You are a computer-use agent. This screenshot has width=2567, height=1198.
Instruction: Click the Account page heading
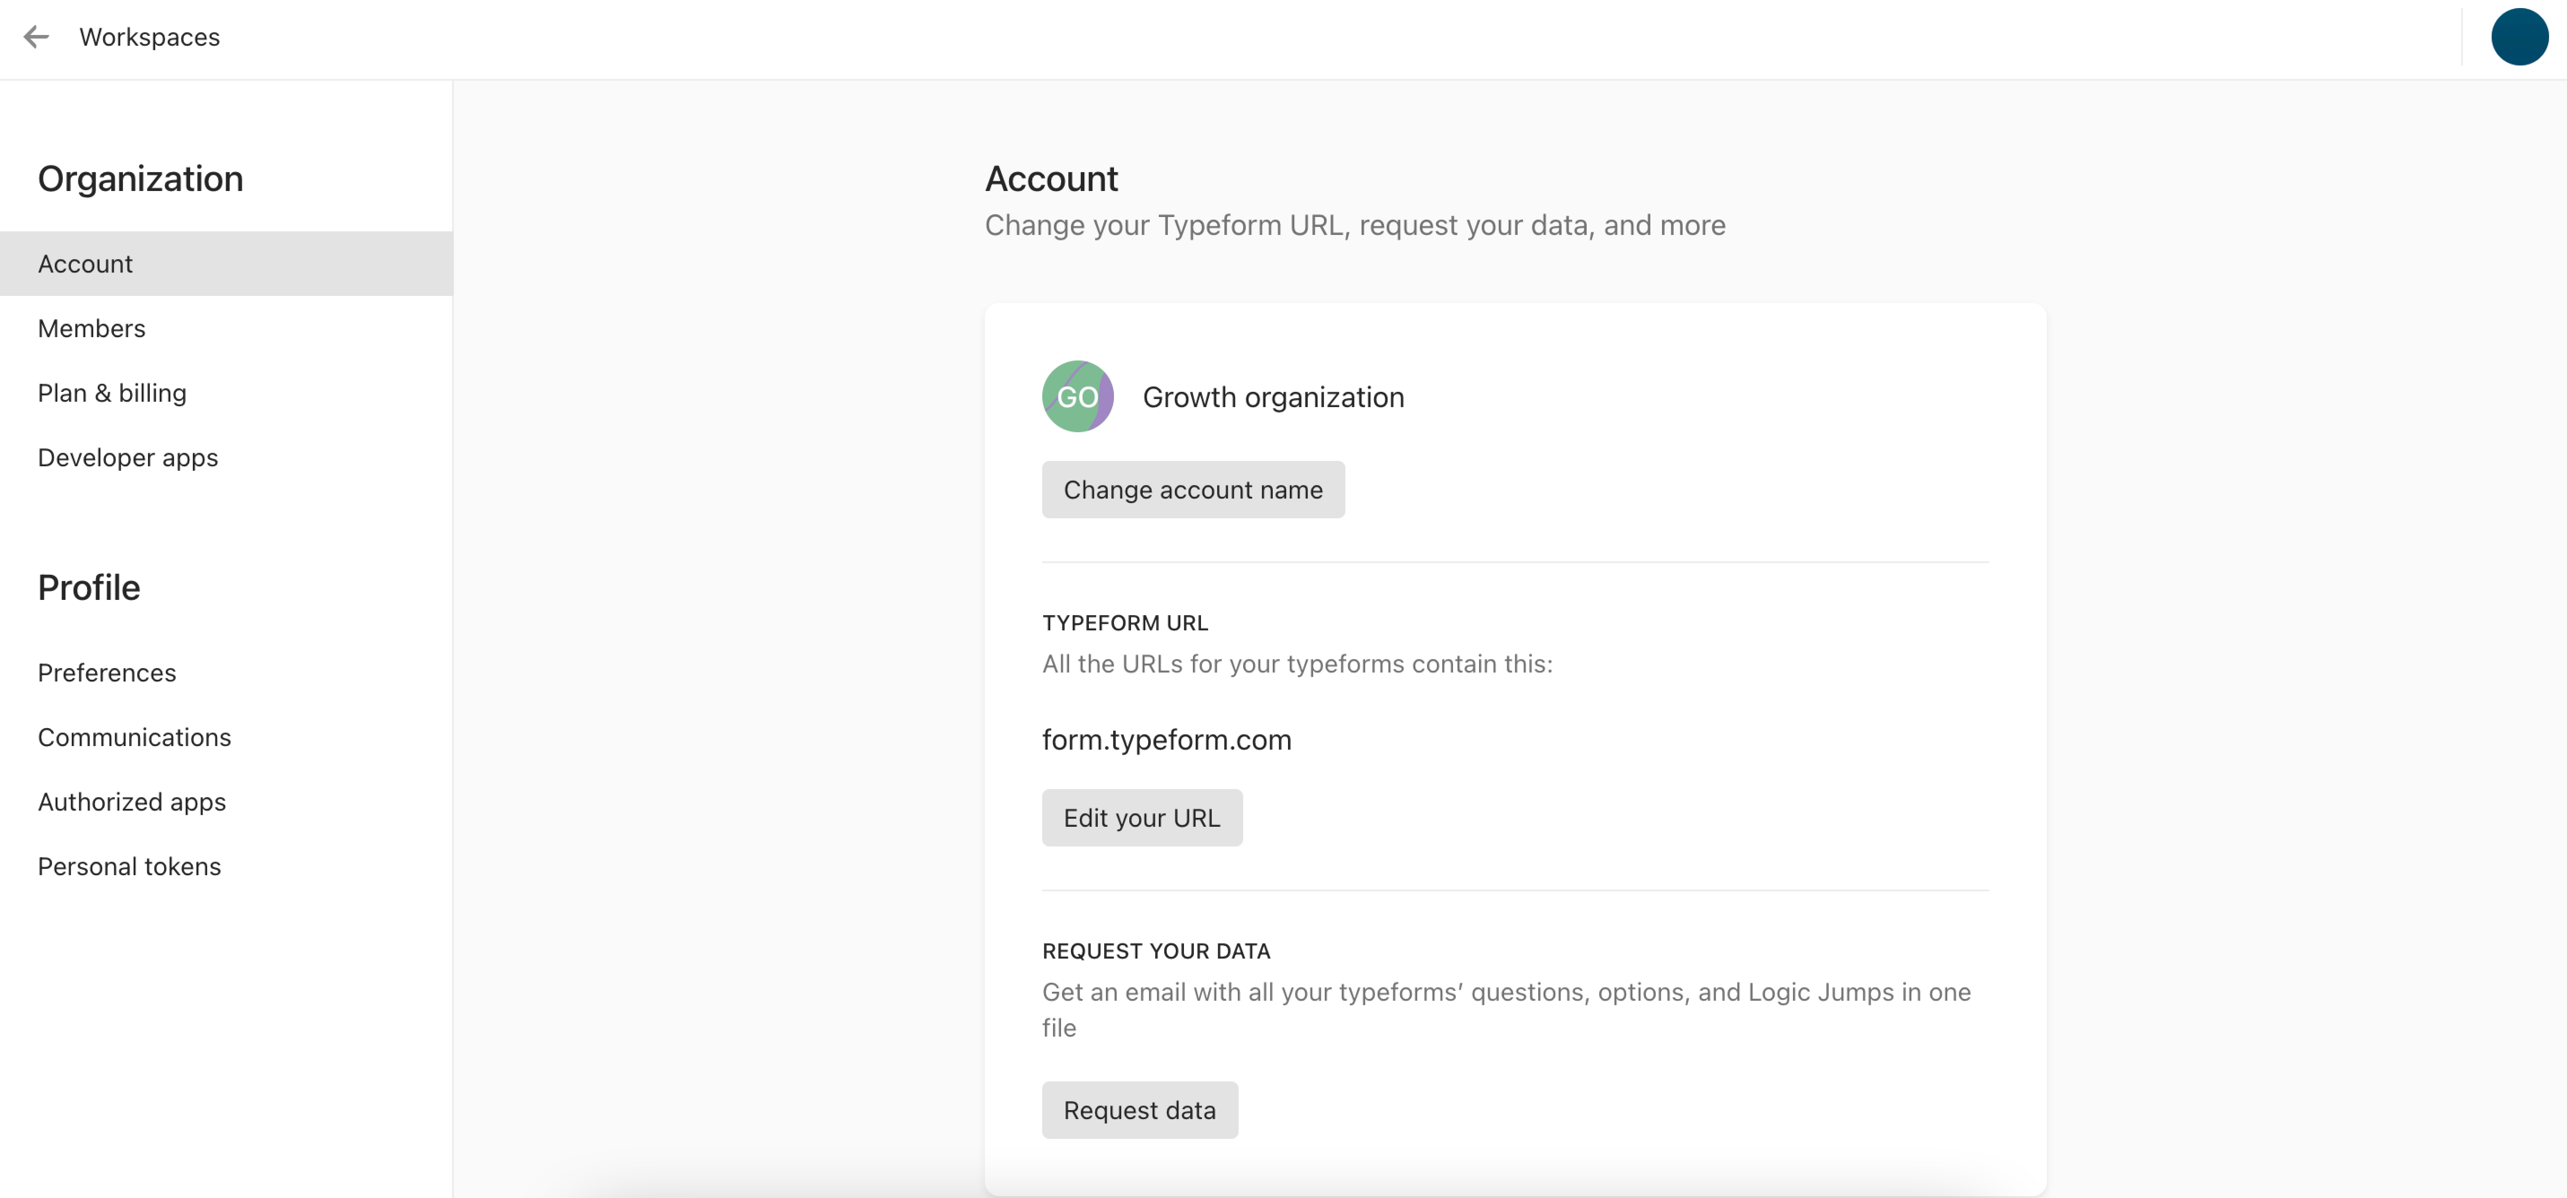[x=1051, y=179]
